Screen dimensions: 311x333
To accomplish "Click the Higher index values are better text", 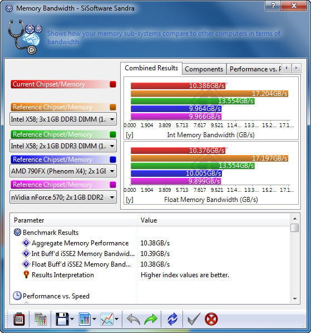I will pyautogui.click(x=185, y=275).
